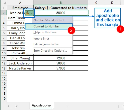
Task: Open Error Checking Options dialog
Action: click(x=50, y=51)
